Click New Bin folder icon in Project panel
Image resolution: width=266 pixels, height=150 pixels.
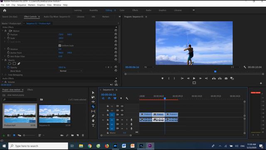72,135
